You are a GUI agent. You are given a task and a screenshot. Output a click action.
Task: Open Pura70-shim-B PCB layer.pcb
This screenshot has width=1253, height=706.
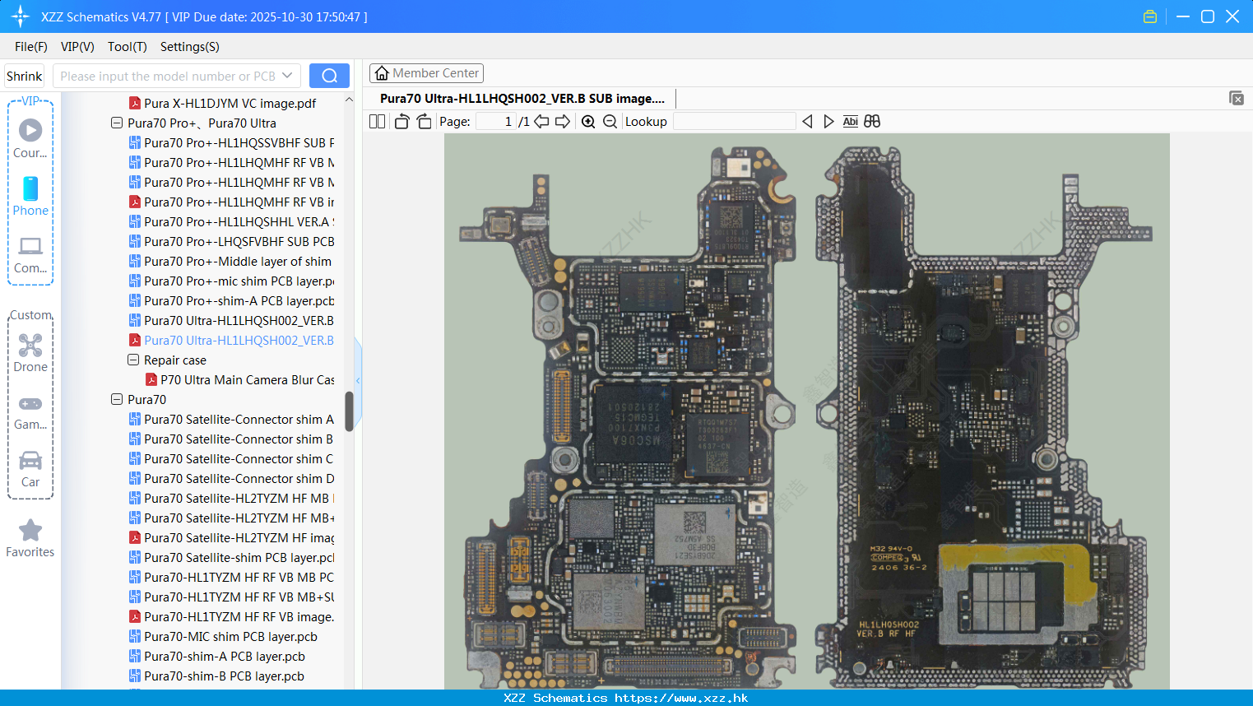click(x=216, y=676)
